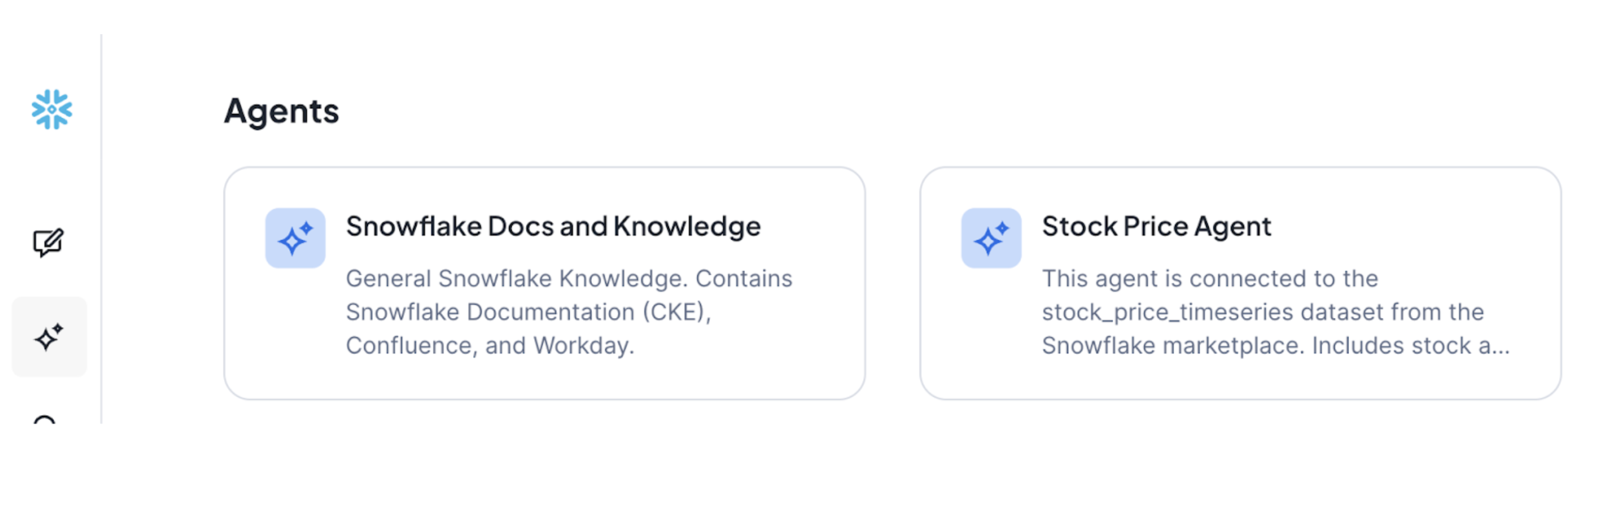Click the partially visible sidebar icon at the bottom

(x=44, y=419)
